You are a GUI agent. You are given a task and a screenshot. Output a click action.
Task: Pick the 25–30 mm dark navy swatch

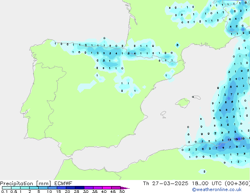point(80,188)
